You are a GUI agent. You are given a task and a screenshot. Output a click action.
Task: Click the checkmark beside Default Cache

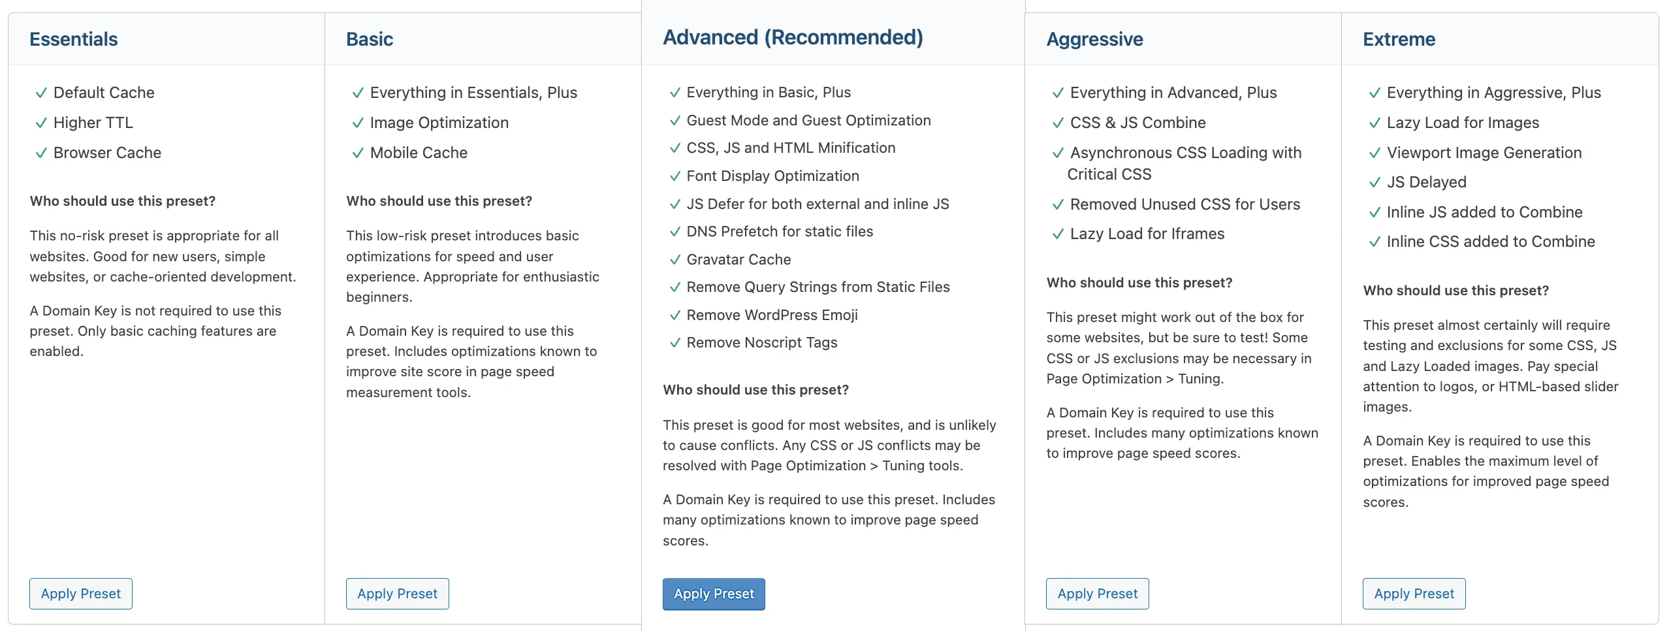(41, 93)
